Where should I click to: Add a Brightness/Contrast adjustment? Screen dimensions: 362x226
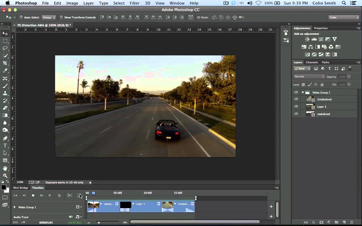point(307,39)
